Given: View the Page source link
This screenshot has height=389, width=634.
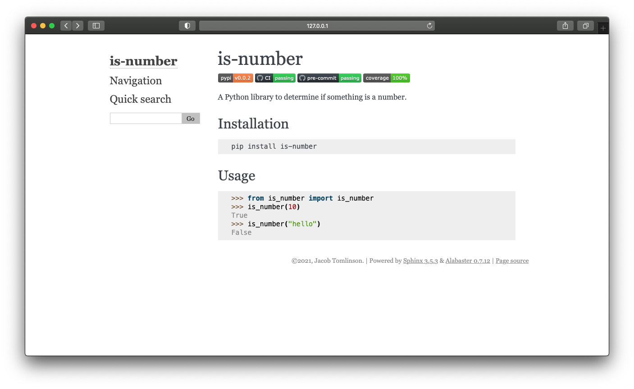Looking at the screenshot, I should click(512, 261).
